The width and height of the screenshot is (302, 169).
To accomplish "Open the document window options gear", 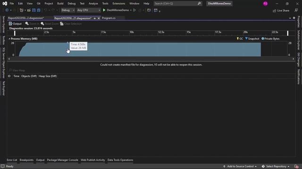I will point(294,18).
